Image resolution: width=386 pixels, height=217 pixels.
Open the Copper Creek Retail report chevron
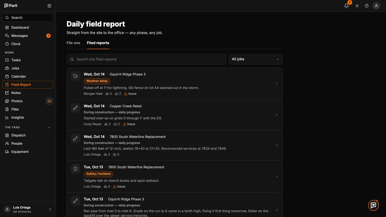pyautogui.click(x=277, y=115)
